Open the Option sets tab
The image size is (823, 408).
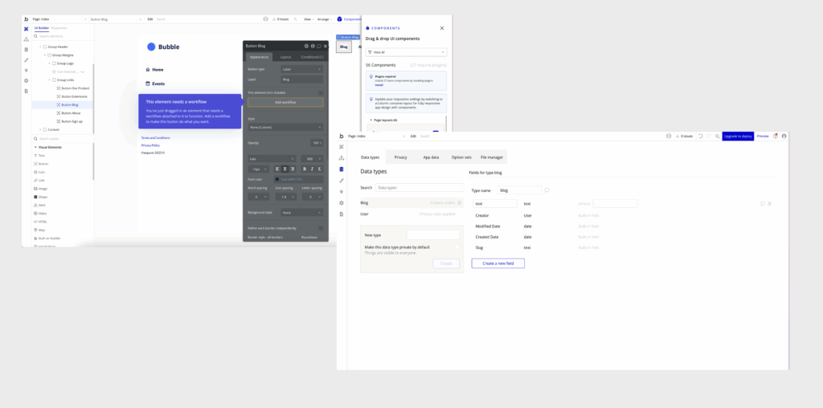[x=461, y=157]
